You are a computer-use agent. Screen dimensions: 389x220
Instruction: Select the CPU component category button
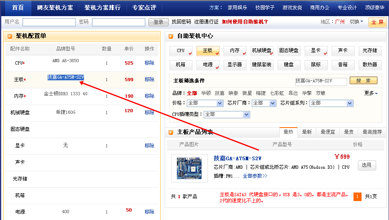tap(181, 51)
